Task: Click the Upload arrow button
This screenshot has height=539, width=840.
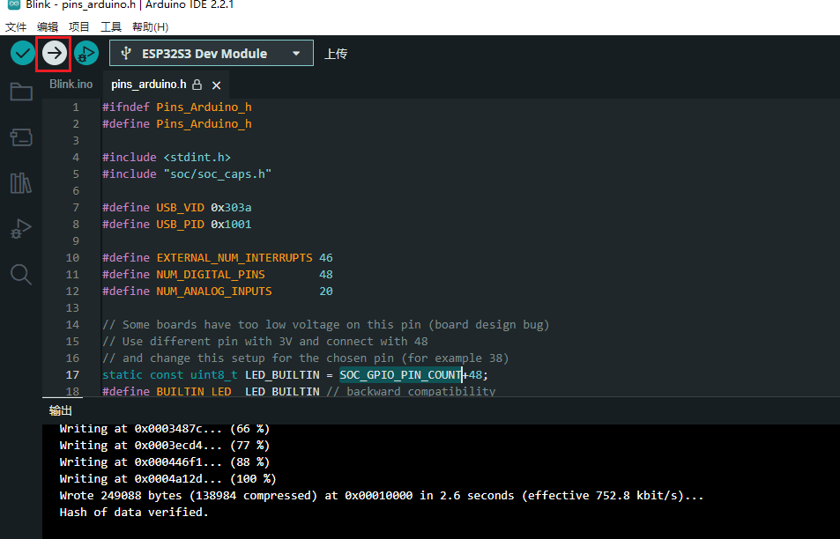Action: (54, 53)
